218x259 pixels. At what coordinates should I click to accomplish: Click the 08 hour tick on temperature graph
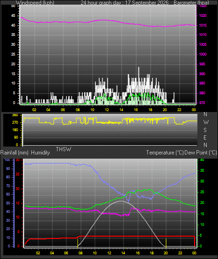[80, 253]
